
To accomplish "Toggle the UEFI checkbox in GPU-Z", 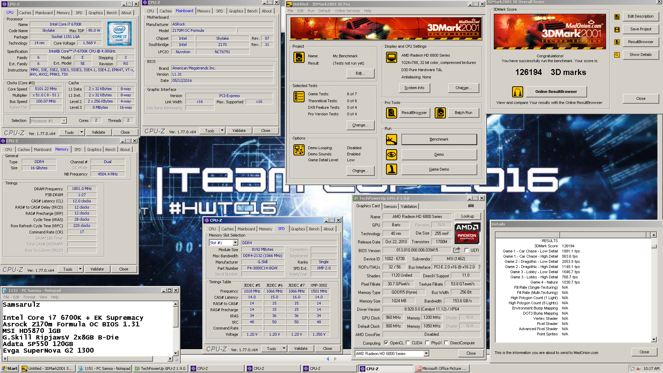I will (467, 250).
